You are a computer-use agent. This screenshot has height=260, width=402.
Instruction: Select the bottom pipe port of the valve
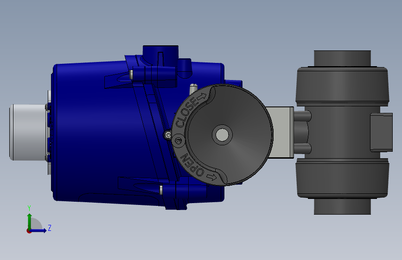pyautogui.click(x=342, y=206)
